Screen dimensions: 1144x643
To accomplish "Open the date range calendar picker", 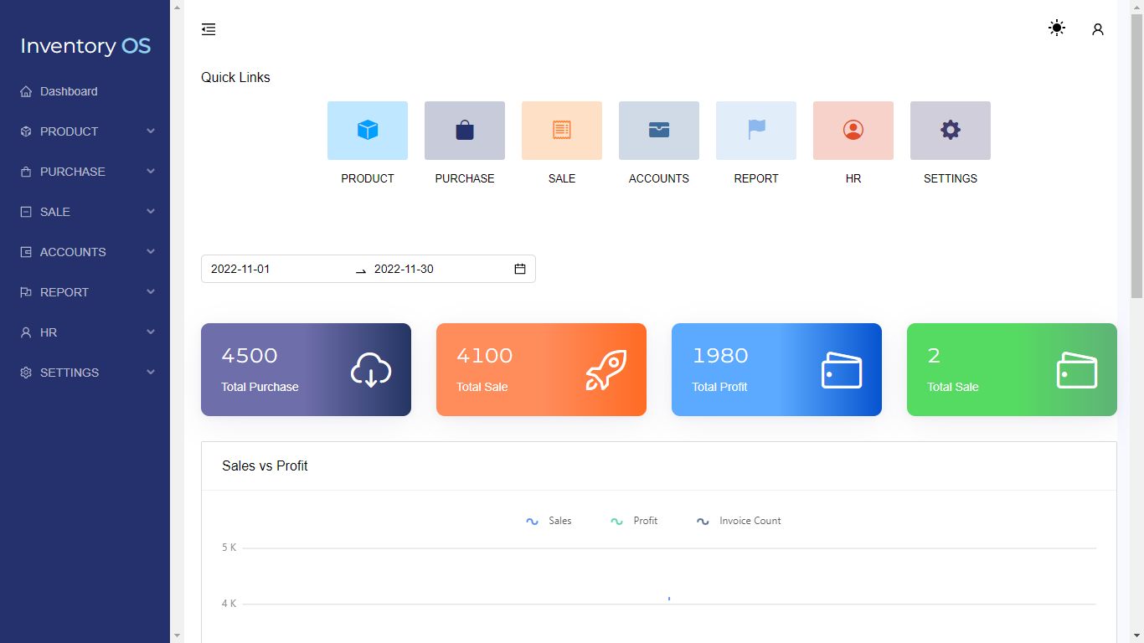I will click(519, 269).
